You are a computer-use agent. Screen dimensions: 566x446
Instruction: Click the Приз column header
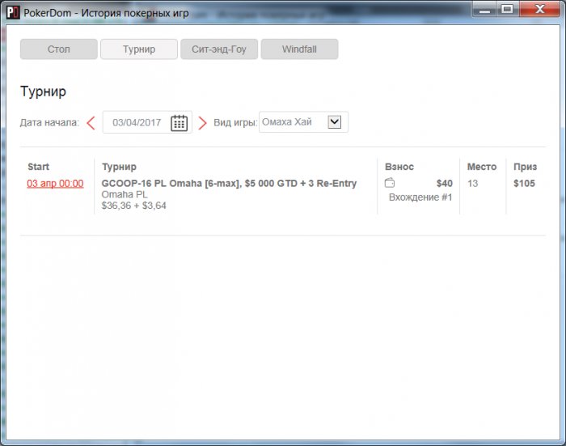pyautogui.click(x=526, y=167)
